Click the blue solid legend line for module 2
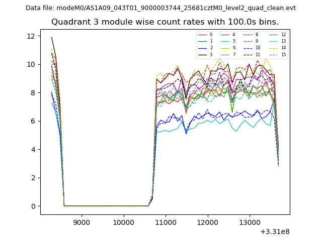The width and height of the screenshot is (322, 241). (202, 48)
